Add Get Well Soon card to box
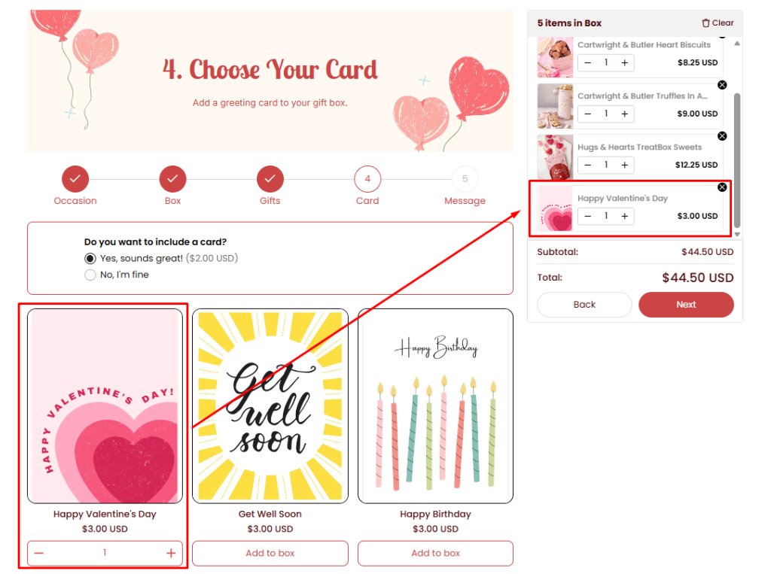This screenshot has width=771, height=574. click(x=270, y=554)
